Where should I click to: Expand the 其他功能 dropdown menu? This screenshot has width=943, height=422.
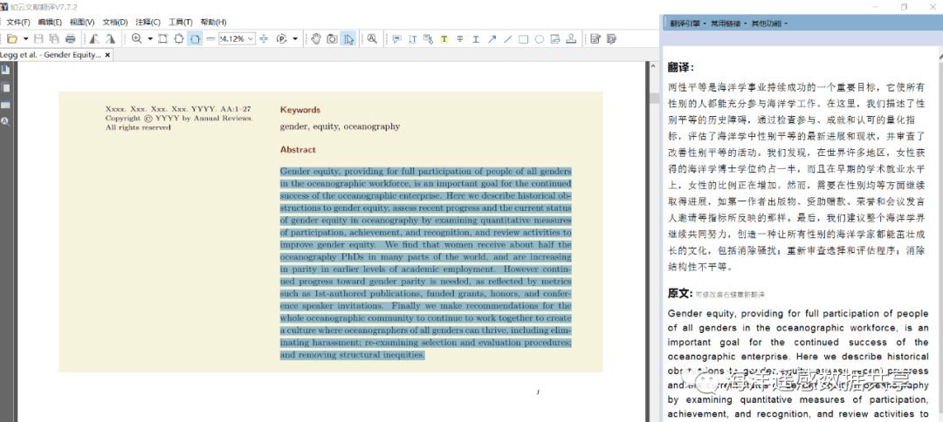pyautogui.click(x=769, y=23)
